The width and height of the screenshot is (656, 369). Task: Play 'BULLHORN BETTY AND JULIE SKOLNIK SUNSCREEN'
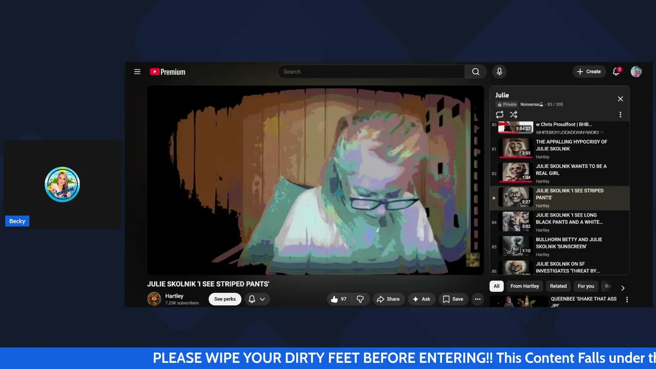click(x=560, y=247)
